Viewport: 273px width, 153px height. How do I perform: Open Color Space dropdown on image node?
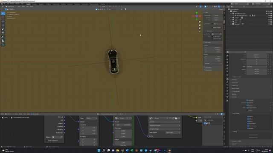tap(173, 133)
